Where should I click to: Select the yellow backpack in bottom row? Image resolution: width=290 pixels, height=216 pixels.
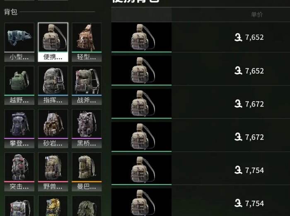[x=53, y=206]
